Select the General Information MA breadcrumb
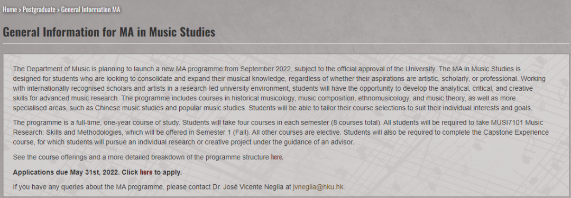 [90, 10]
